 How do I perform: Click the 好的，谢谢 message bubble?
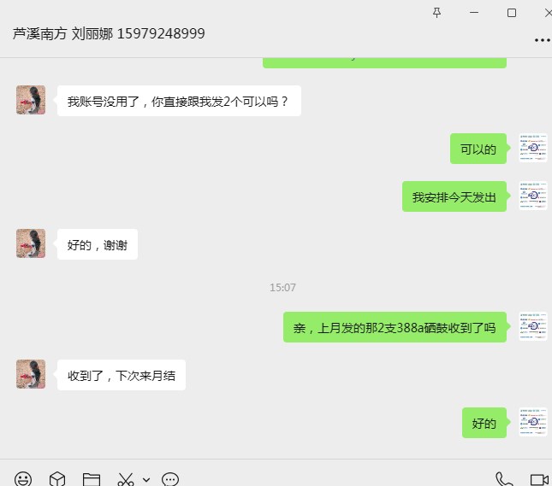(x=98, y=244)
